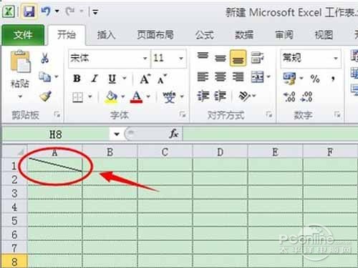The width and height of the screenshot is (358, 268).
Task: Click Merge and Center icon
Action: 257,76
